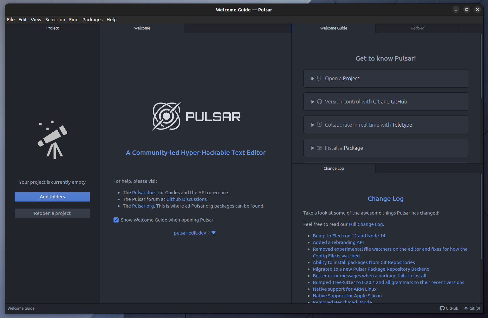The width and height of the screenshot is (488, 318).
Task: Click the GitHub octocat icon beside Version control
Action: pos(319,102)
